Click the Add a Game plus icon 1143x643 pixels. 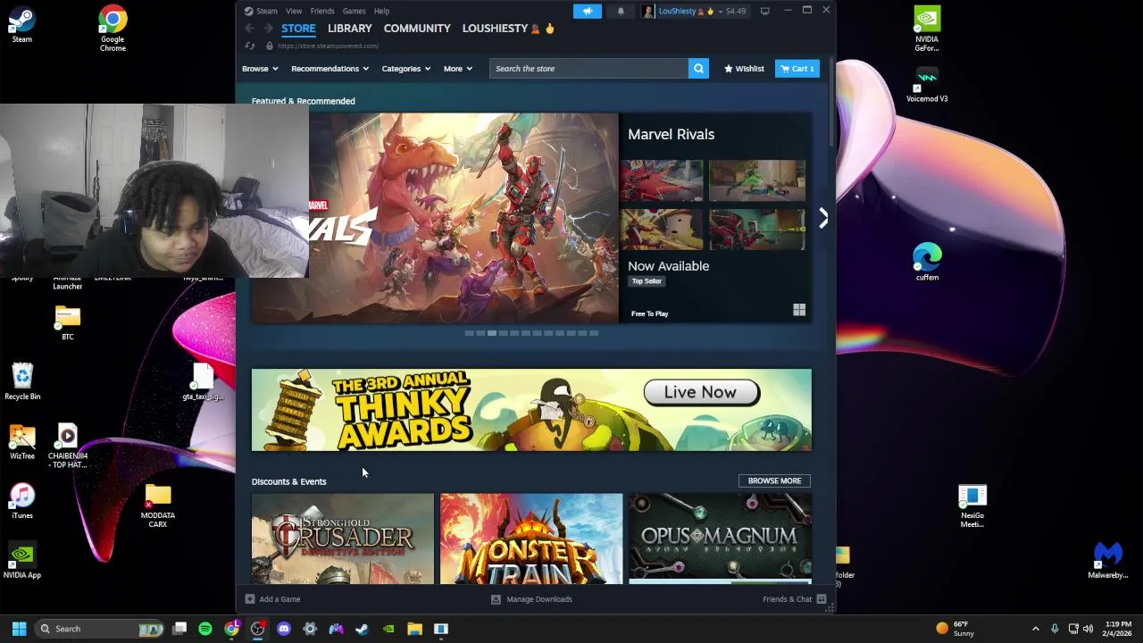point(250,599)
